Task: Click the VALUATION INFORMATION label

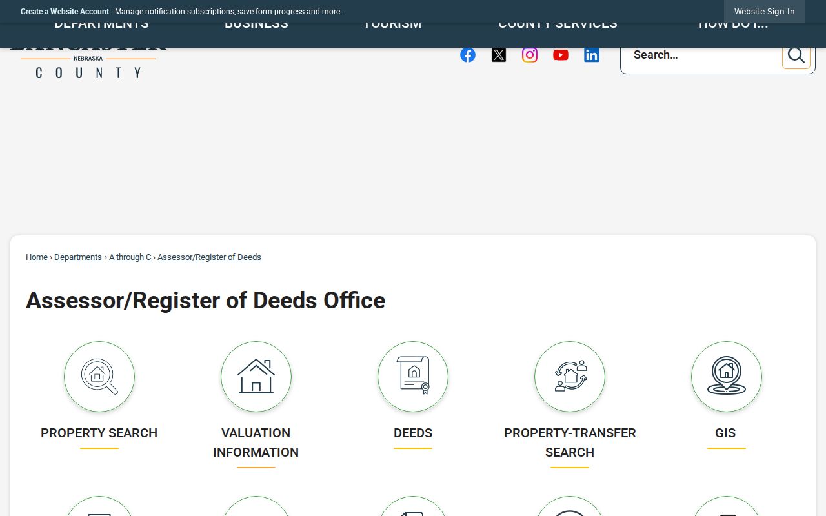Action: (256, 442)
